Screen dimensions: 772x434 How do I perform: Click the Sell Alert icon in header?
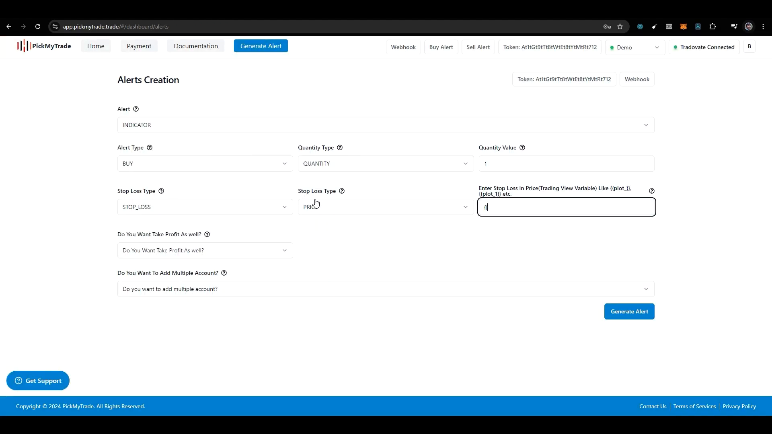point(478,47)
